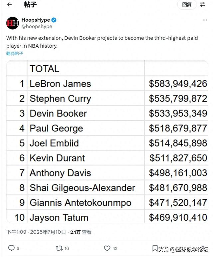The width and height of the screenshot is (213, 257).
Task: Click the LeBron James row in table image
Action: (107, 84)
